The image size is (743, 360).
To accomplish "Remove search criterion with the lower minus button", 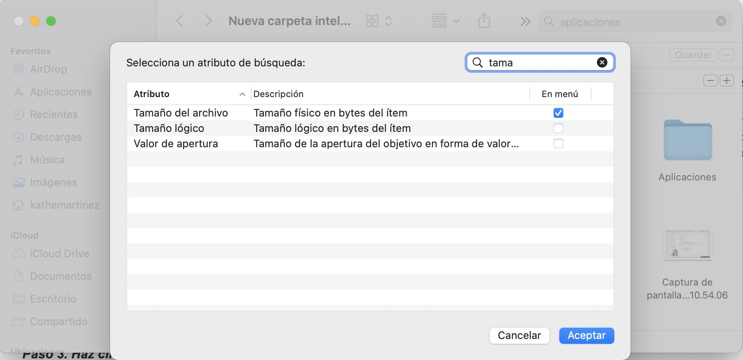I will click(710, 80).
